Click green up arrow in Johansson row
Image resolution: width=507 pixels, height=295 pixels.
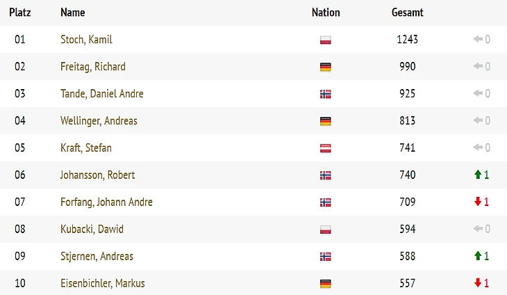pyautogui.click(x=478, y=175)
